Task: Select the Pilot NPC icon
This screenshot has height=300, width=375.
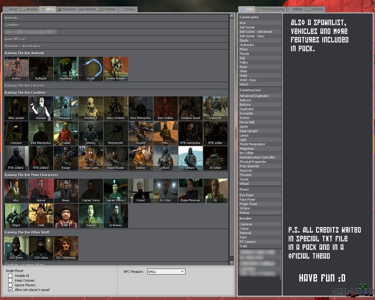Action: (x=166, y=134)
